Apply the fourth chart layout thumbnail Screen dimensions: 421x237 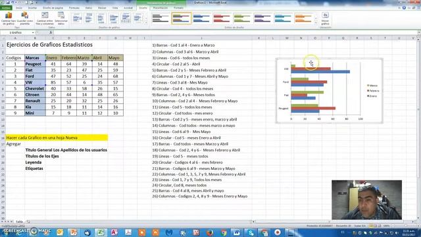pos(114,18)
